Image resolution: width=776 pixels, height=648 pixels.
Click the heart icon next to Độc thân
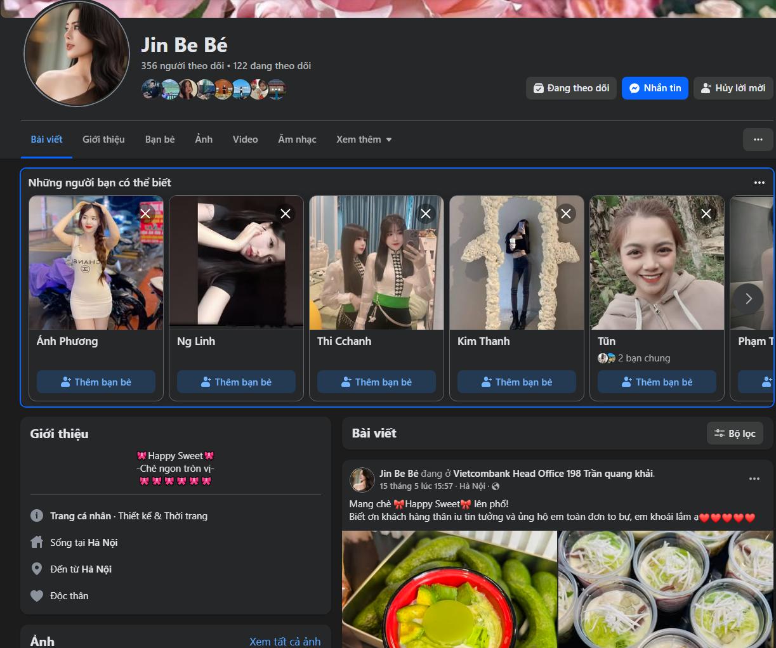[x=37, y=595]
